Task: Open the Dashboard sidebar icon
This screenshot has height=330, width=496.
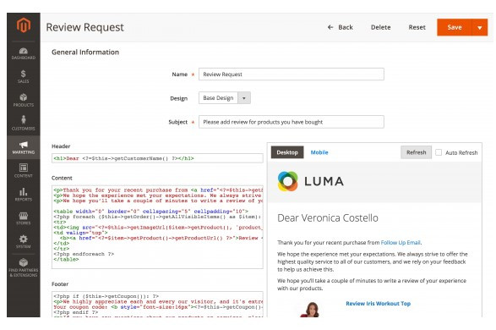Action: [24, 53]
